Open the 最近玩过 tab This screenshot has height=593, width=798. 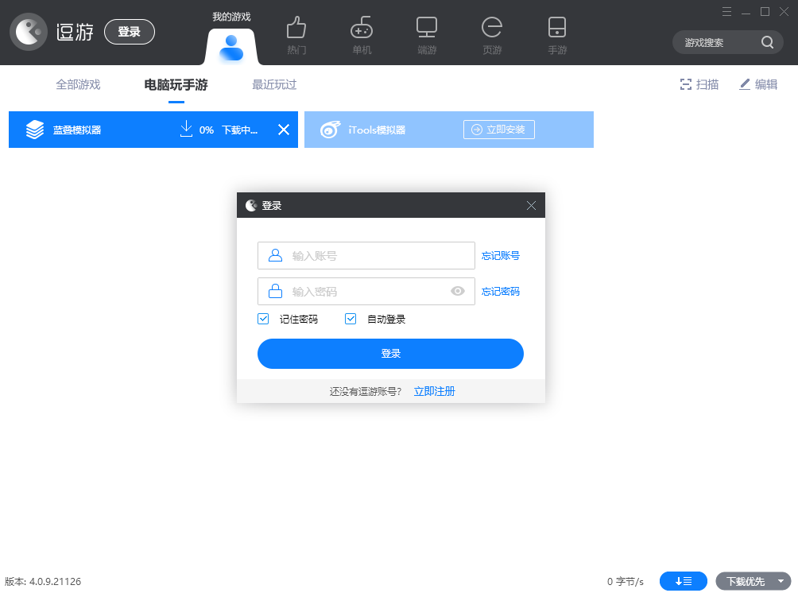273,83
